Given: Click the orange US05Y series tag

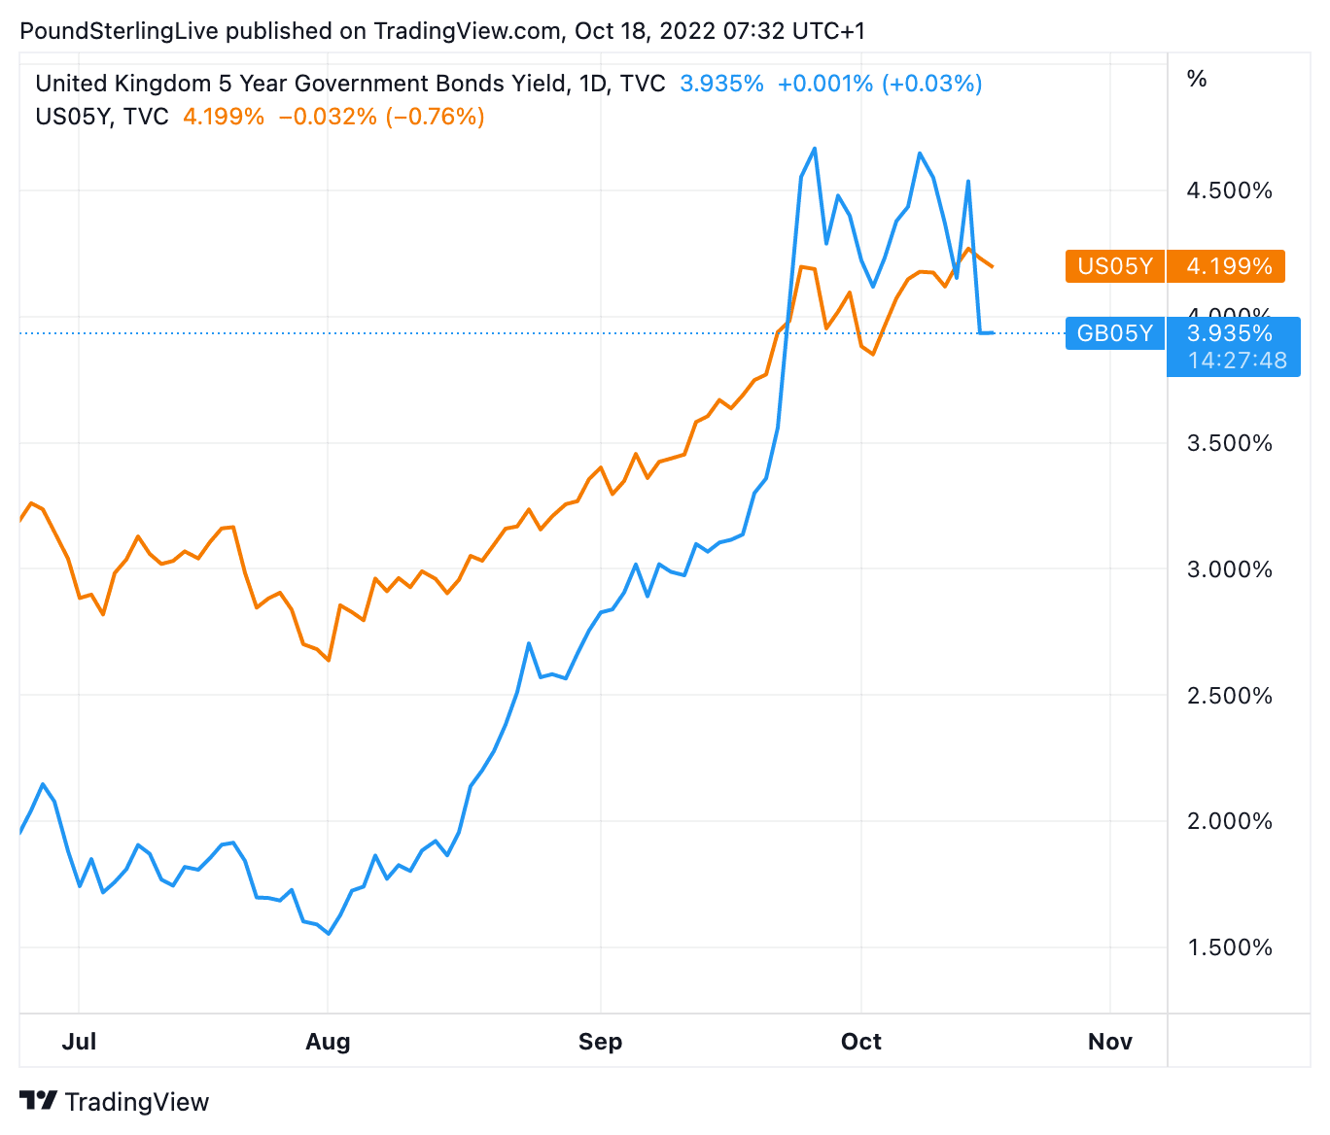Looking at the screenshot, I should point(1115,266).
